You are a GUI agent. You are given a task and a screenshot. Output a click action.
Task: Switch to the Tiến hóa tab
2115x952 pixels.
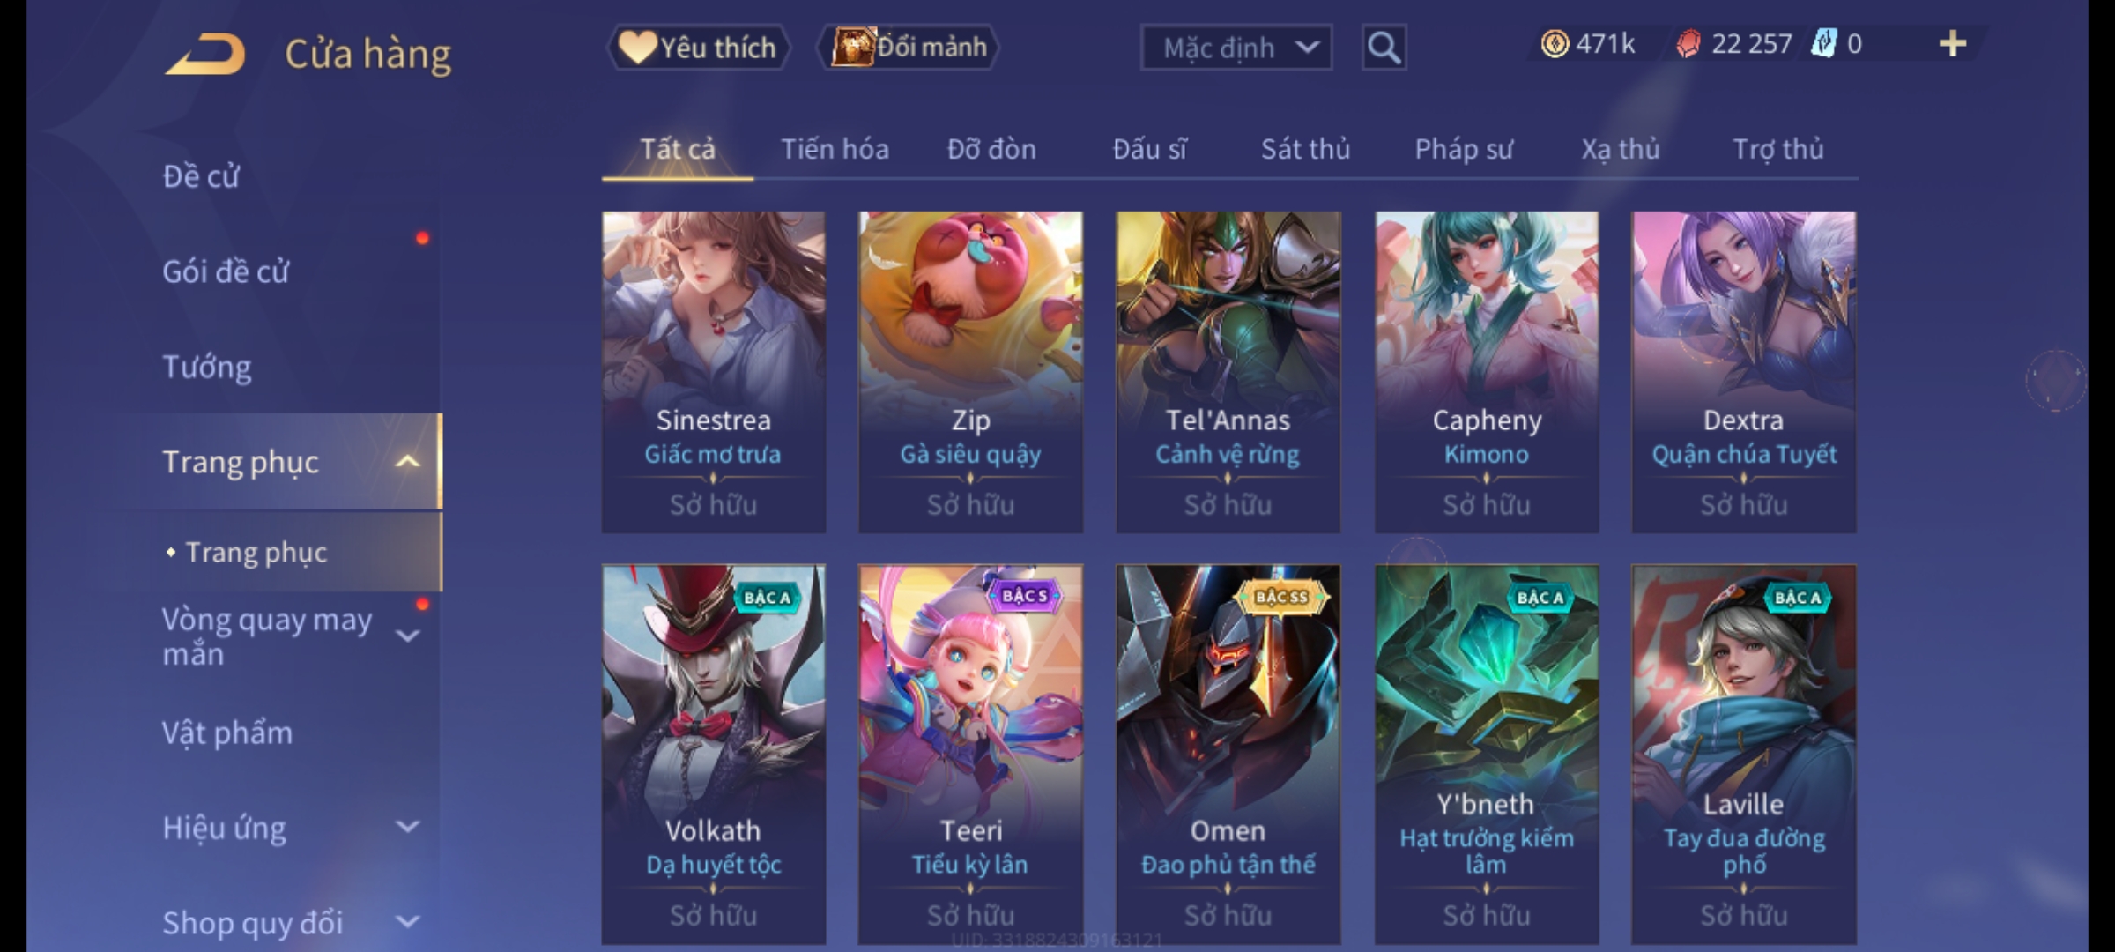pyautogui.click(x=835, y=149)
